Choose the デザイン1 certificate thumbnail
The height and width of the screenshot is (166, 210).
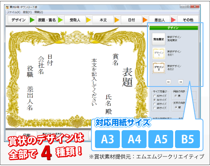(x=159, y=53)
